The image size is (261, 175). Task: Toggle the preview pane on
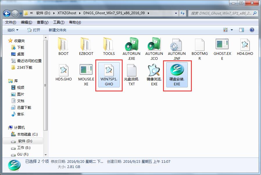coord(241,30)
